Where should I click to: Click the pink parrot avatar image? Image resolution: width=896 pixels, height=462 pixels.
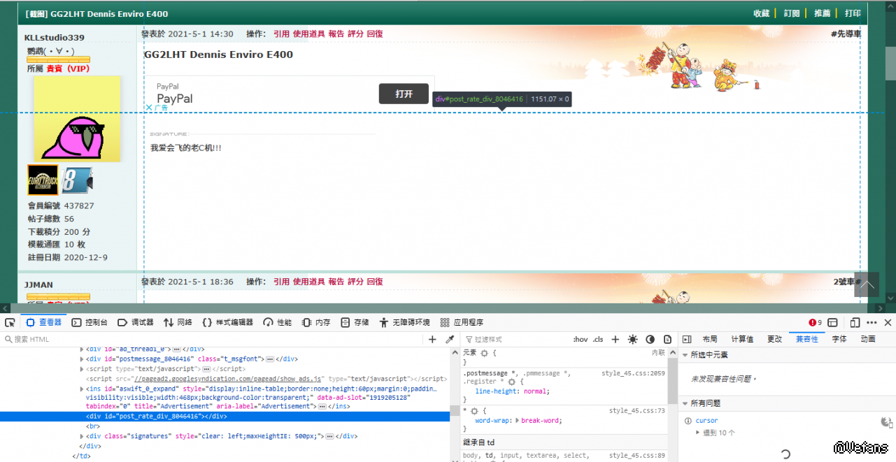[x=77, y=118]
